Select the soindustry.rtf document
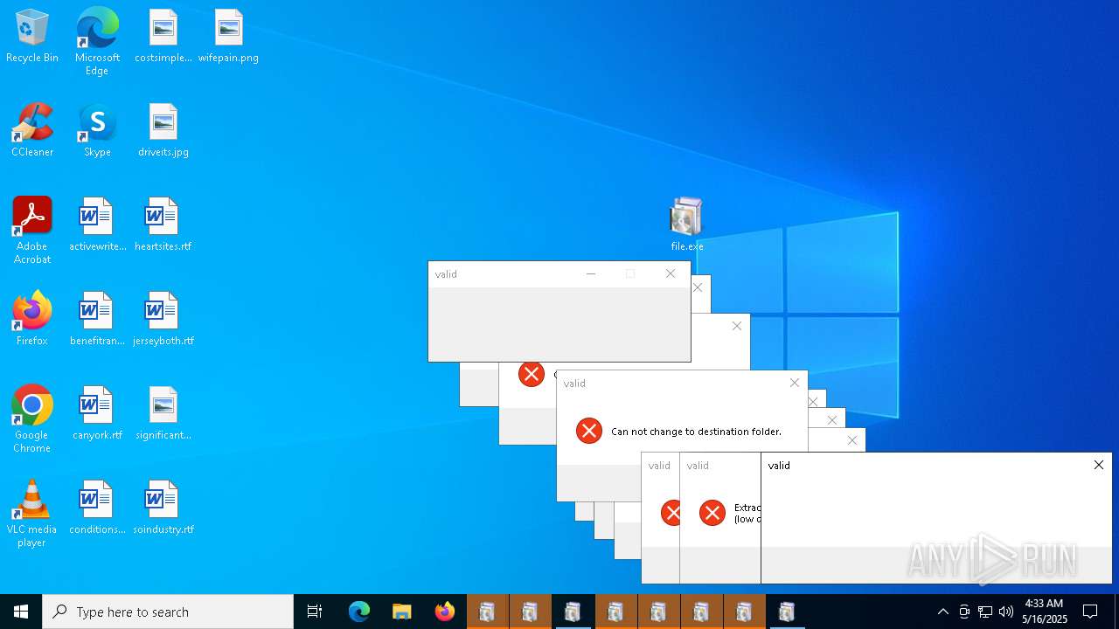Screen dimensions: 1119x629 (163, 508)
